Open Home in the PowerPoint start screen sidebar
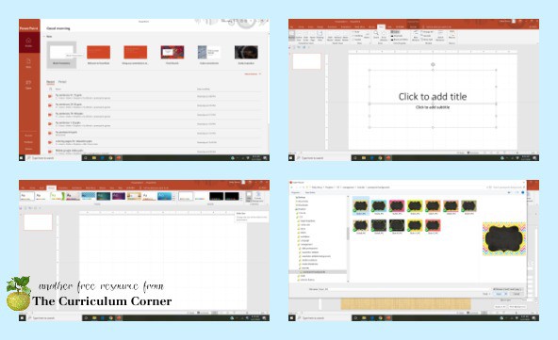 tap(28, 42)
